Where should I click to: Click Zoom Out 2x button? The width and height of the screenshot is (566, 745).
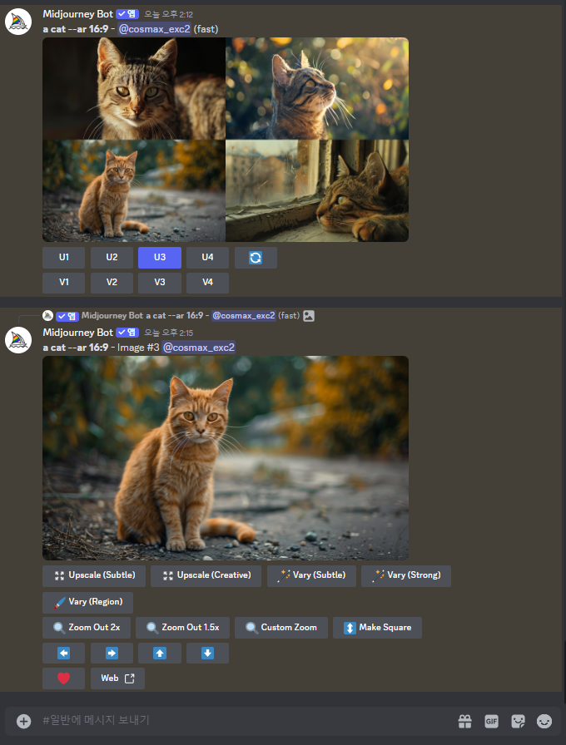87,628
